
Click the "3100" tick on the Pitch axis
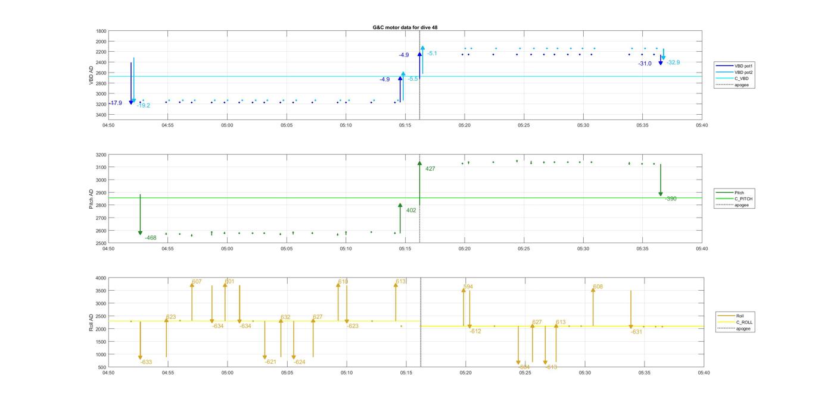[x=101, y=168]
